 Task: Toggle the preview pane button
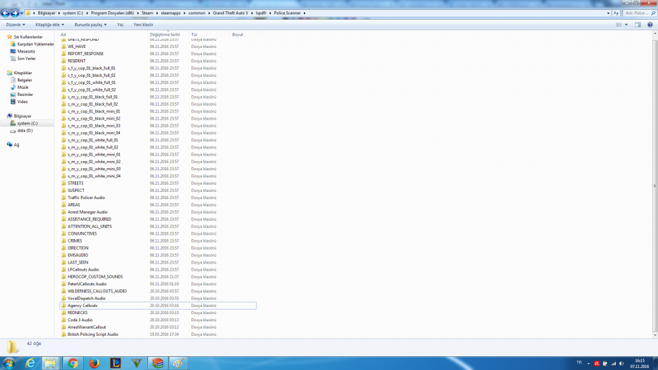pos(638,25)
